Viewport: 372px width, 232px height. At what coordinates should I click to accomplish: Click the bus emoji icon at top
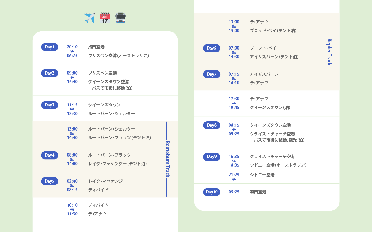(x=121, y=18)
